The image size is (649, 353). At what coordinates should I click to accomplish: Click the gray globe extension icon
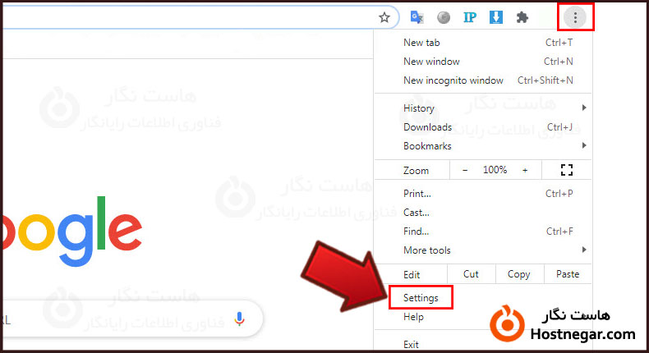pyautogui.click(x=444, y=17)
